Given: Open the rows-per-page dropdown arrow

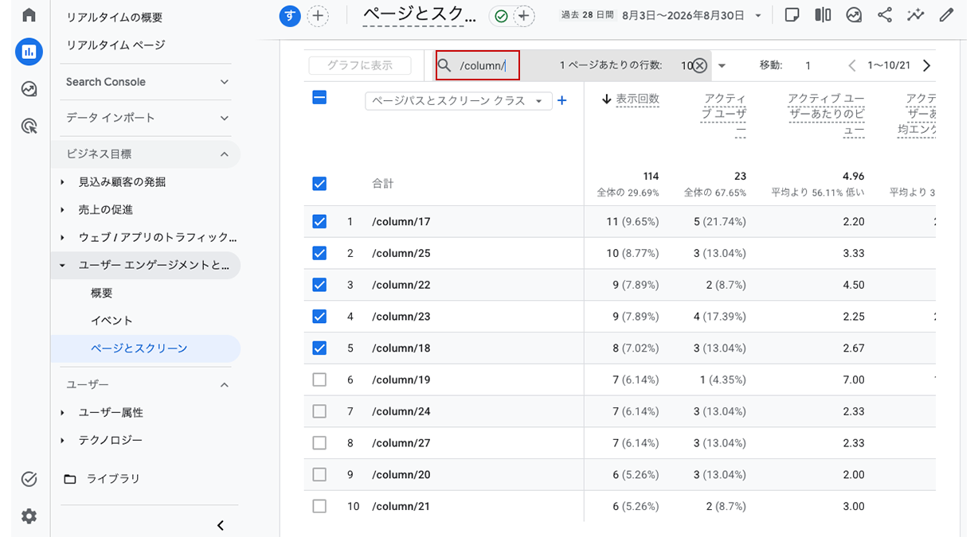Looking at the screenshot, I should 722,66.
